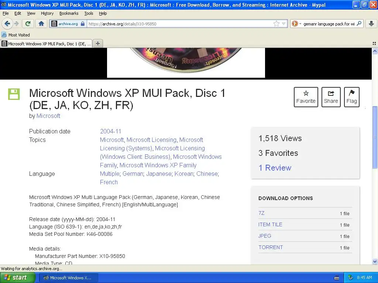Click the 'Waiting for analytics.archive.org...' status text
378x283 pixels.
[x=31, y=269]
